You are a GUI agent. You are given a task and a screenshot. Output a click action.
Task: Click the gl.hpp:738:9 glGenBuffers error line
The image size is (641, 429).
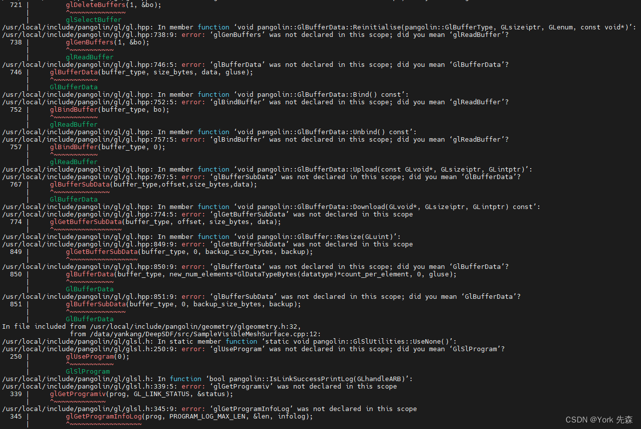click(x=255, y=34)
